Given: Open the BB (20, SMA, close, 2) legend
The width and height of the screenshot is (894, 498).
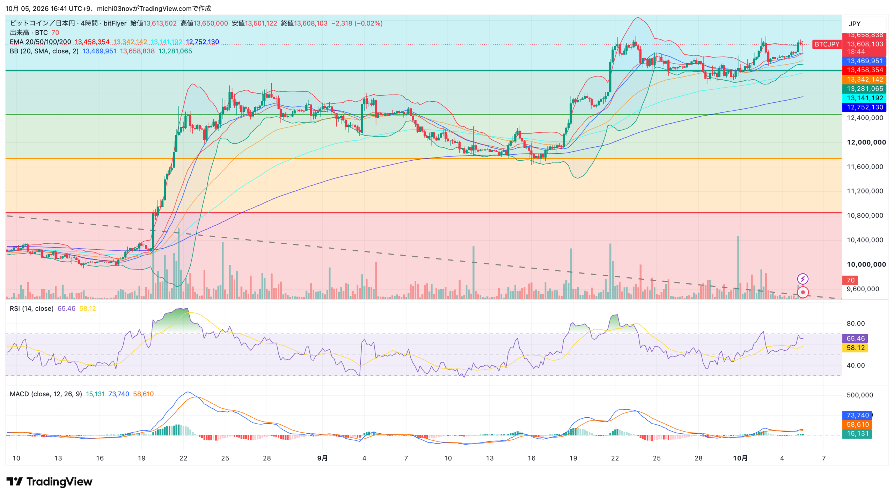Looking at the screenshot, I should click(x=44, y=51).
